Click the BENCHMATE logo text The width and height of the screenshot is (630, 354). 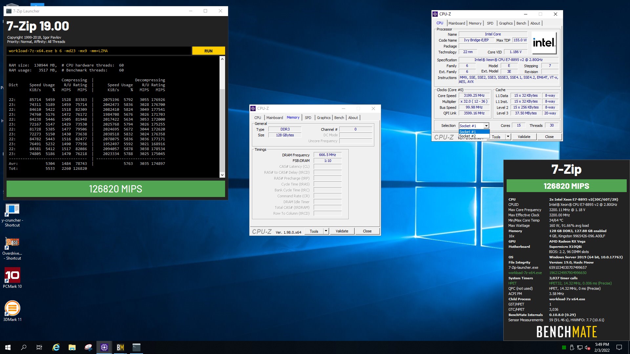(566, 332)
